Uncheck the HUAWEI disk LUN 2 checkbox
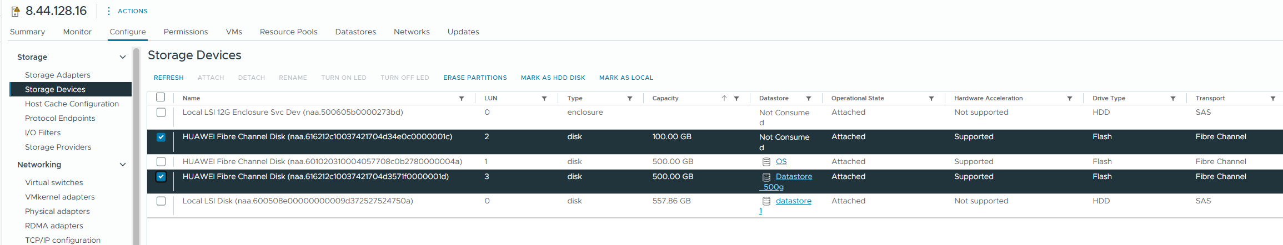Image resolution: width=1283 pixels, height=245 pixels. [x=161, y=137]
